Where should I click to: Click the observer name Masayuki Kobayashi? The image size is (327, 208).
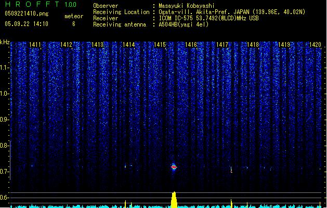coord(187,6)
